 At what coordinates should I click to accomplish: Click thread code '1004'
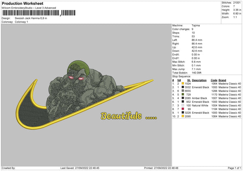214,106
